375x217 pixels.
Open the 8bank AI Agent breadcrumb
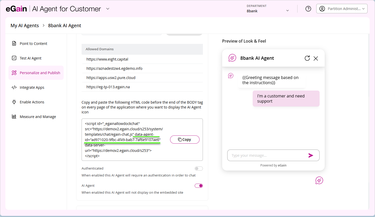tap(64, 25)
